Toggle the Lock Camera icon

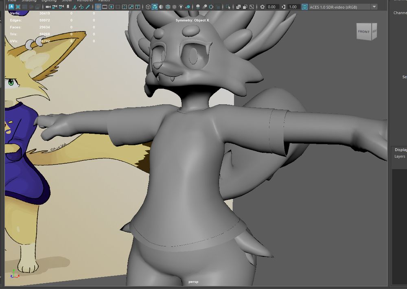click(55, 7)
